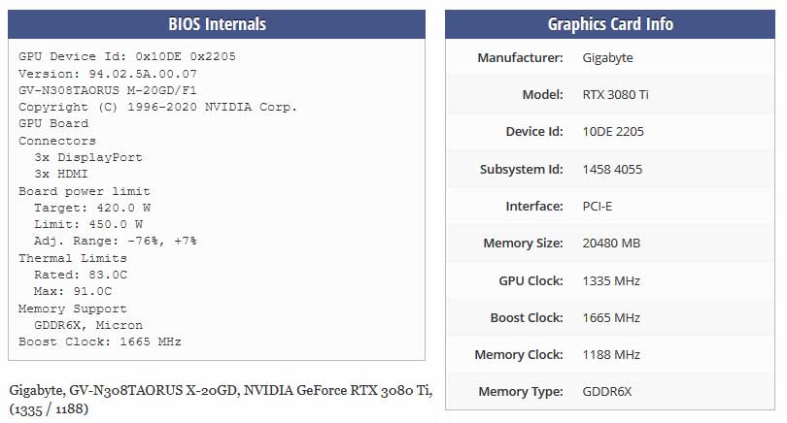
Task: Click the RTX 3080 Ti model value
Action: coord(615,95)
